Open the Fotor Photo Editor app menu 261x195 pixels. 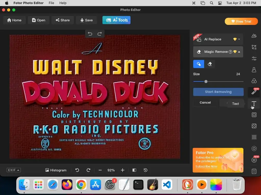point(29,3)
